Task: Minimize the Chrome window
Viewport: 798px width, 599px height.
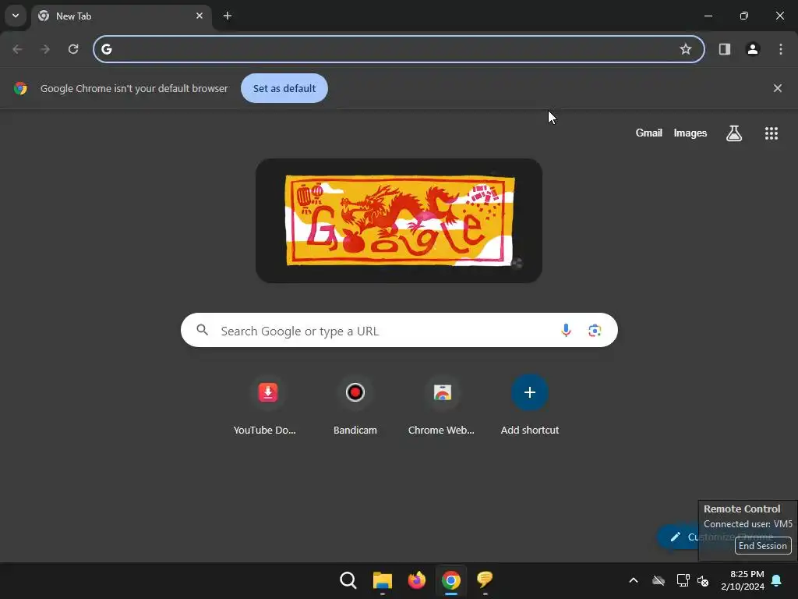Action: (708, 16)
